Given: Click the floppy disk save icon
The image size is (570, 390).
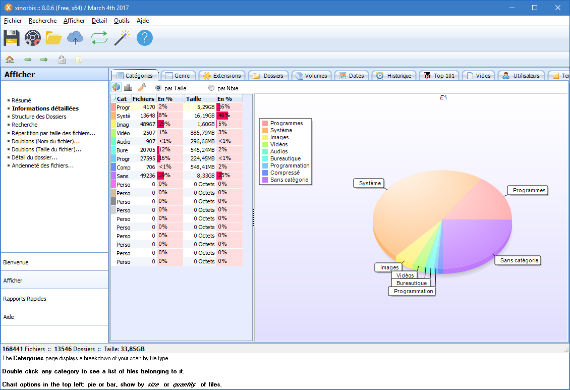Looking at the screenshot, I should point(12,38).
